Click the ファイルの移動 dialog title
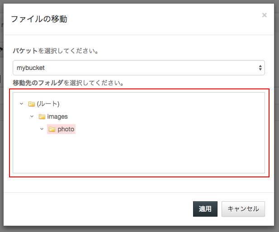Viewport: 279px width, 232px height. 39,19
